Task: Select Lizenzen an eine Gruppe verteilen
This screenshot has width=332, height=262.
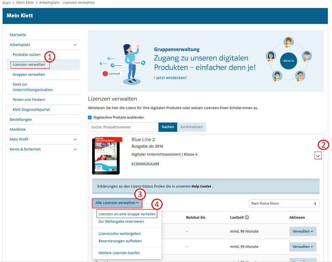Action: (x=127, y=214)
